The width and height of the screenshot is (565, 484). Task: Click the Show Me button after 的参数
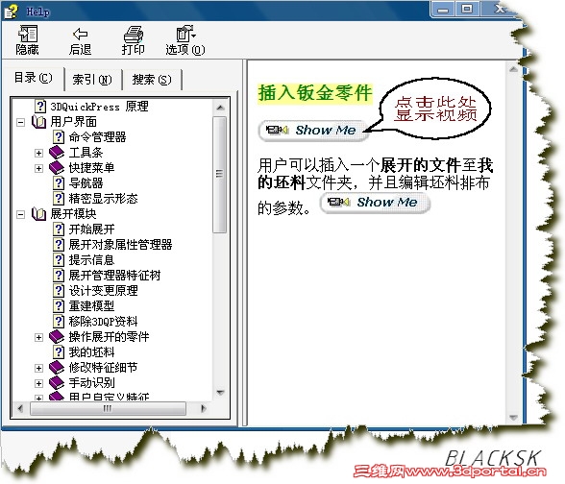point(375,203)
